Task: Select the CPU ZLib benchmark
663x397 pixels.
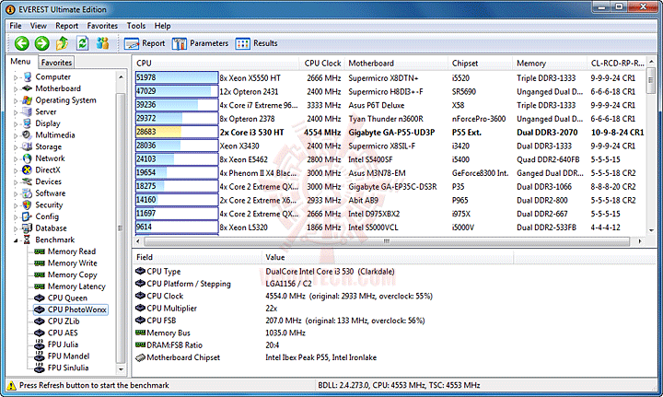Action: tap(64, 321)
